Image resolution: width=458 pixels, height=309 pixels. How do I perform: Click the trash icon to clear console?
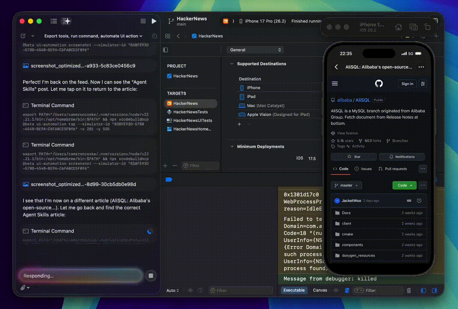(409, 291)
